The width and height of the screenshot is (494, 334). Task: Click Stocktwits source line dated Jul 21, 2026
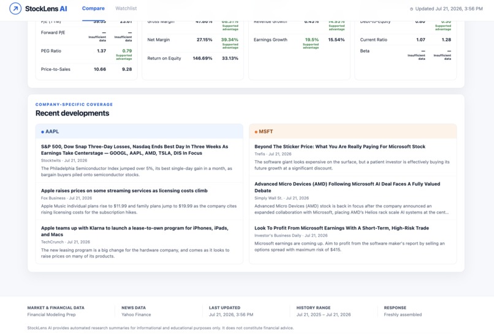(64, 160)
